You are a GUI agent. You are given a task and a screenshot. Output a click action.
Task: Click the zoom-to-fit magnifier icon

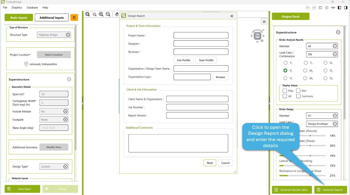(87, 14)
